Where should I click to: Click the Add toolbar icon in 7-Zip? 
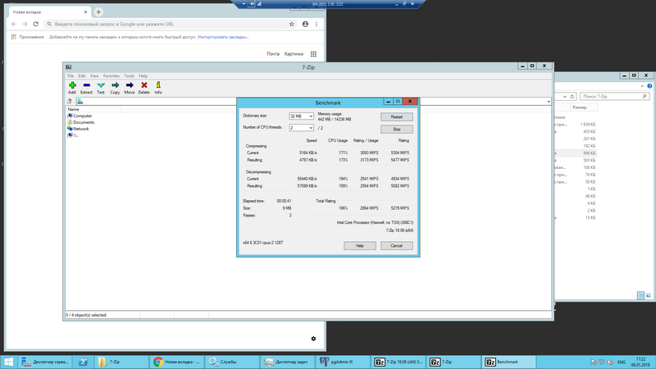coord(72,88)
